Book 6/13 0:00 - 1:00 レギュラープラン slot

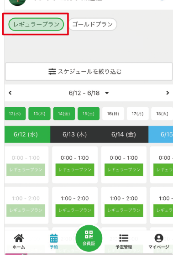pos(75,170)
